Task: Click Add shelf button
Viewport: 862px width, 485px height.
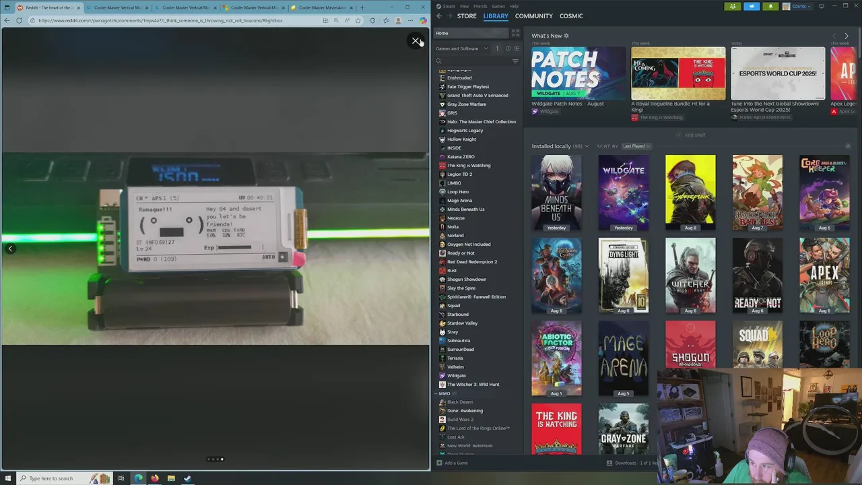Action: click(691, 135)
